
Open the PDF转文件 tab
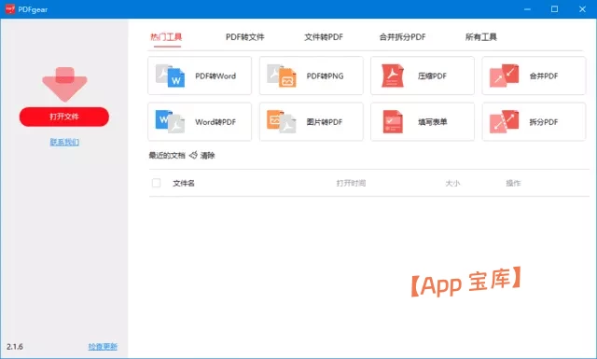(244, 37)
